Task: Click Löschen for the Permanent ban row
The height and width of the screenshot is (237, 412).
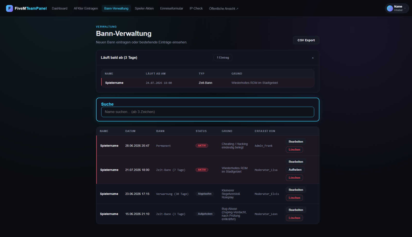Action: 294,150
